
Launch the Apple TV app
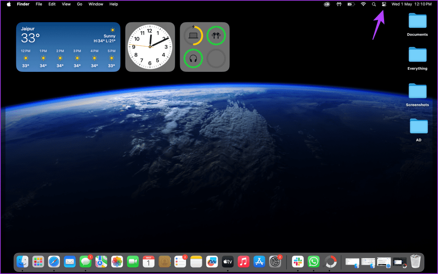(x=228, y=262)
